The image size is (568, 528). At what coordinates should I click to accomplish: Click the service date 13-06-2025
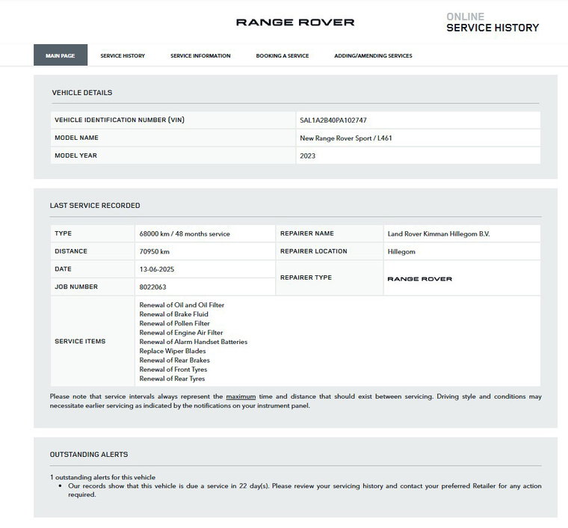tap(156, 269)
